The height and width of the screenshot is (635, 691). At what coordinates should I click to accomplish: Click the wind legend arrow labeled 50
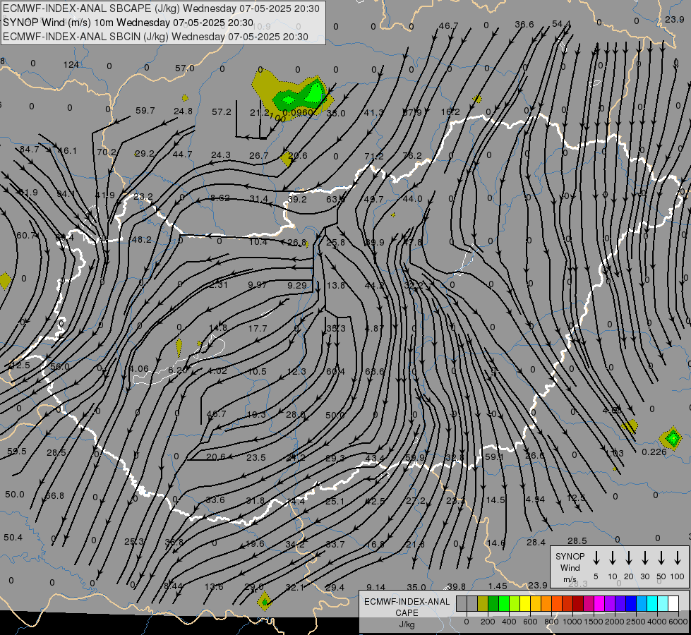[661, 558]
